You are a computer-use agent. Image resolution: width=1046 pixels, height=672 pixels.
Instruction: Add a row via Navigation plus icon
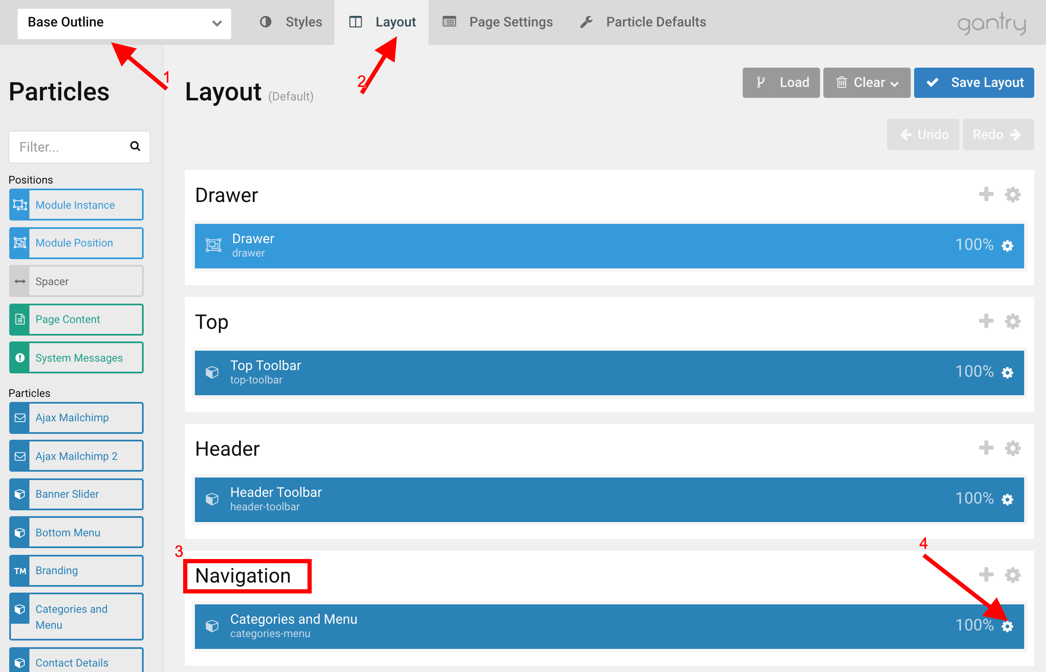[986, 575]
